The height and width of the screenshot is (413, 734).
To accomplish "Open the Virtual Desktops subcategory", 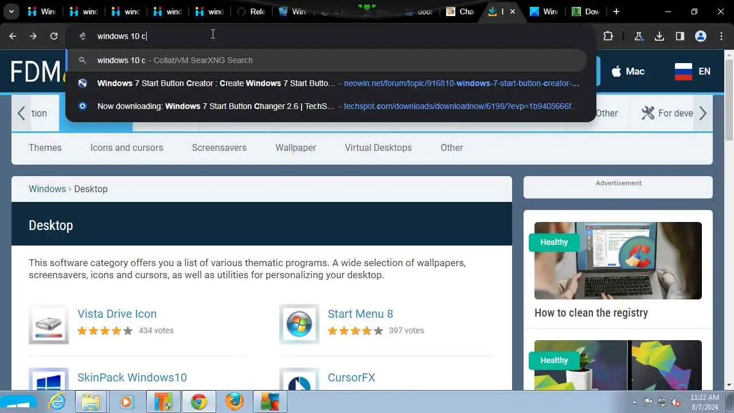I will tap(378, 147).
